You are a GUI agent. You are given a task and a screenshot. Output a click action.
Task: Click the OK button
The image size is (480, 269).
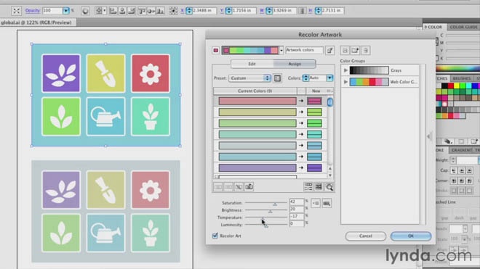point(411,236)
